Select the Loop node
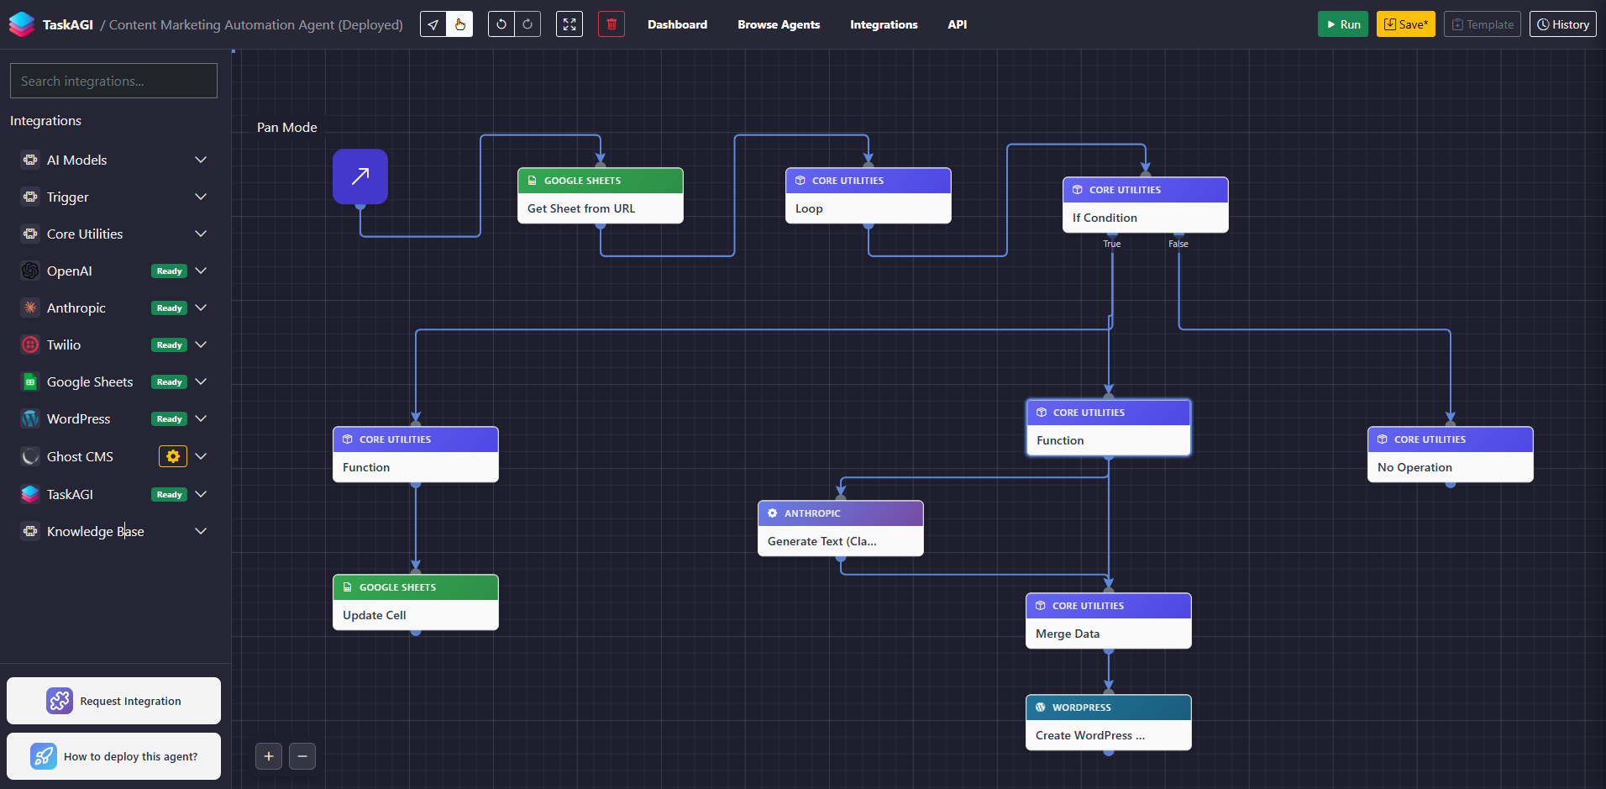1606x789 pixels. 869,196
